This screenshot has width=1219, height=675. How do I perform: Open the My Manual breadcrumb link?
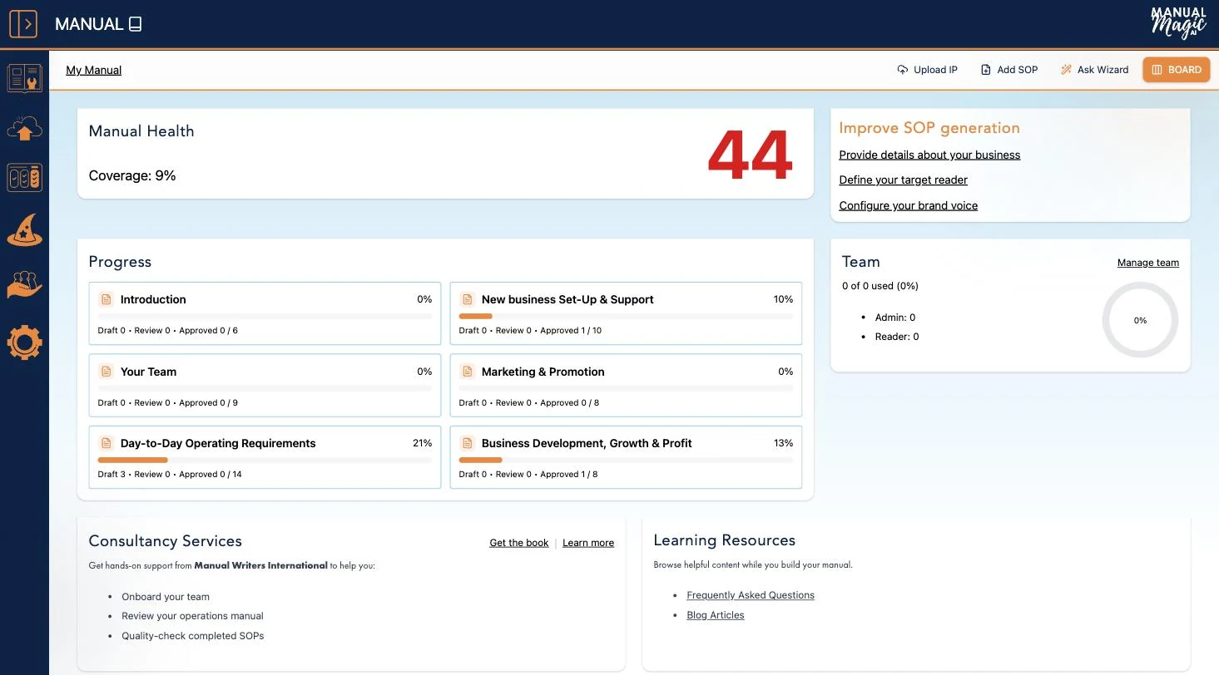(x=94, y=70)
